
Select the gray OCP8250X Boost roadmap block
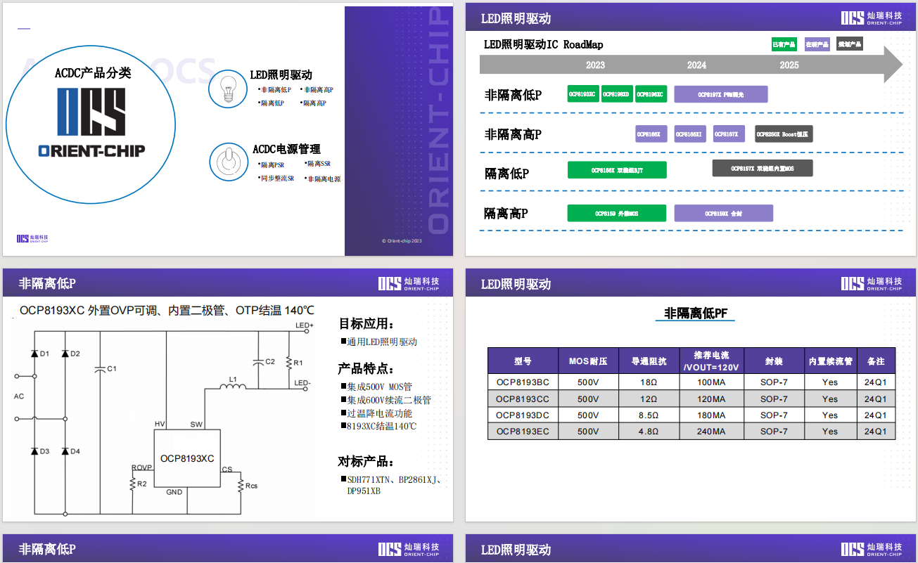click(784, 134)
